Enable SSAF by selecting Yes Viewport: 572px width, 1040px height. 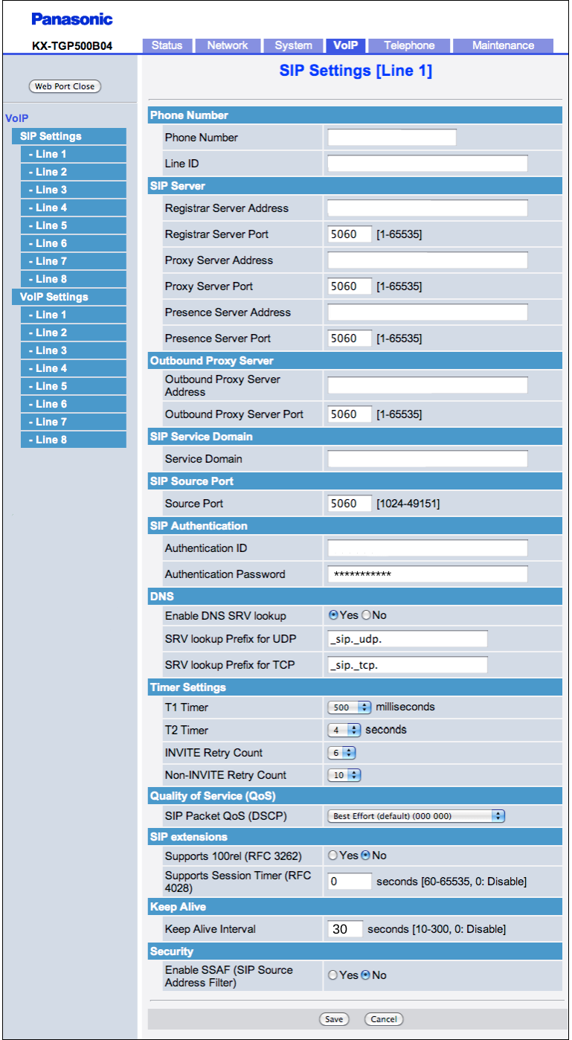[332, 975]
